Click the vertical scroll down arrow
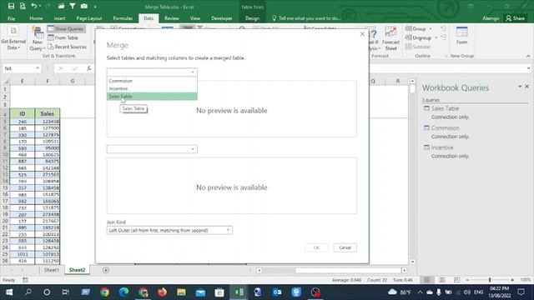Viewport: 534px width, 300px height. [412, 262]
